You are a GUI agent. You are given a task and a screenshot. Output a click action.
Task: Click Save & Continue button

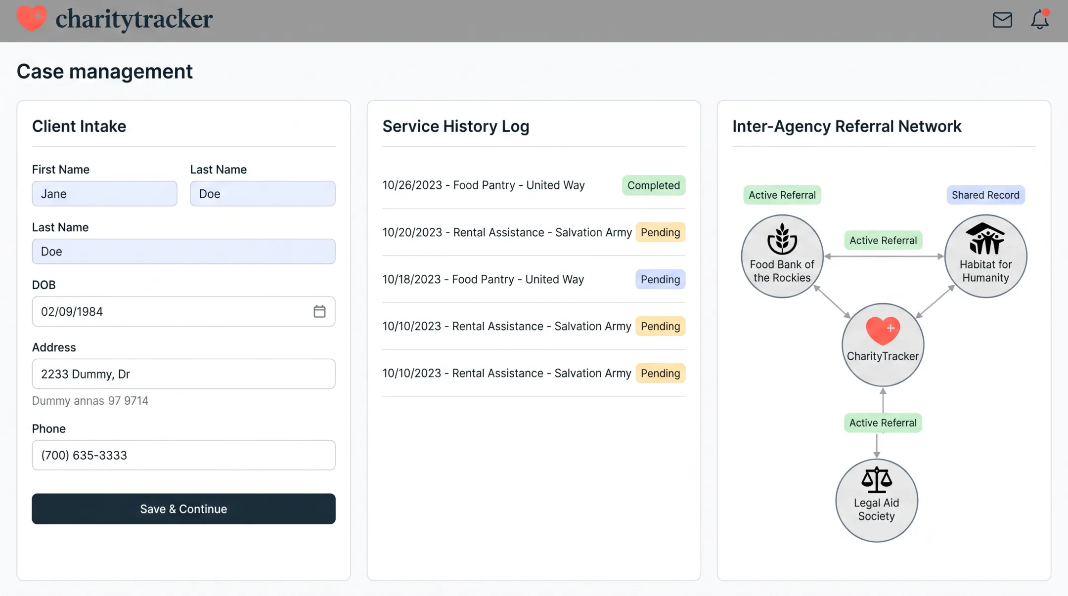(x=183, y=509)
